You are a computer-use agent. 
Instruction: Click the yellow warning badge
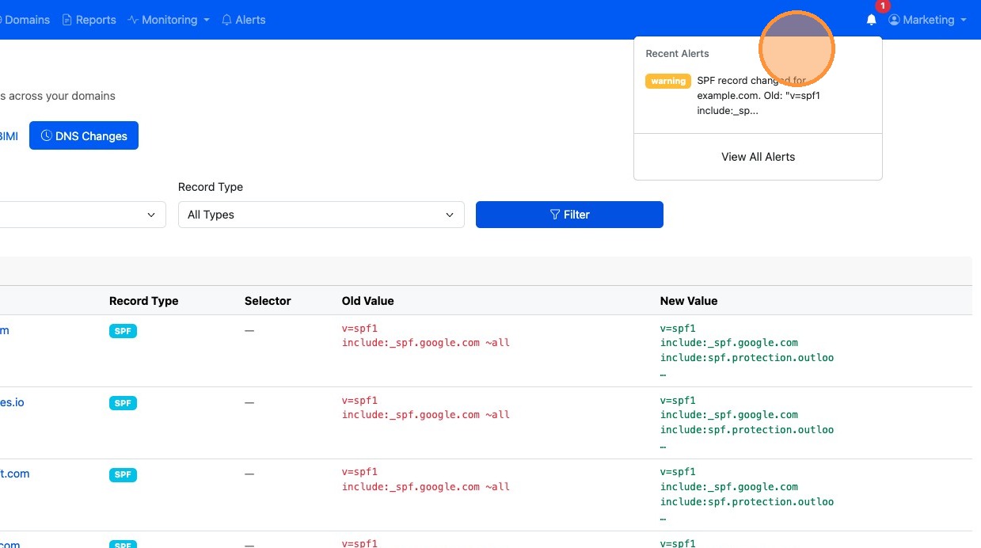(667, 82)
